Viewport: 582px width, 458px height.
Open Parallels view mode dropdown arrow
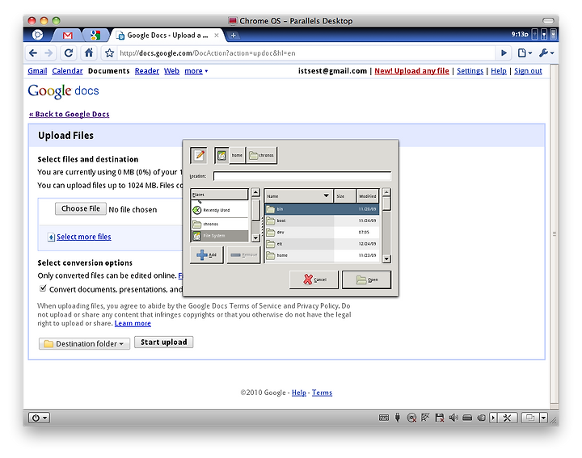pos(543,418)
